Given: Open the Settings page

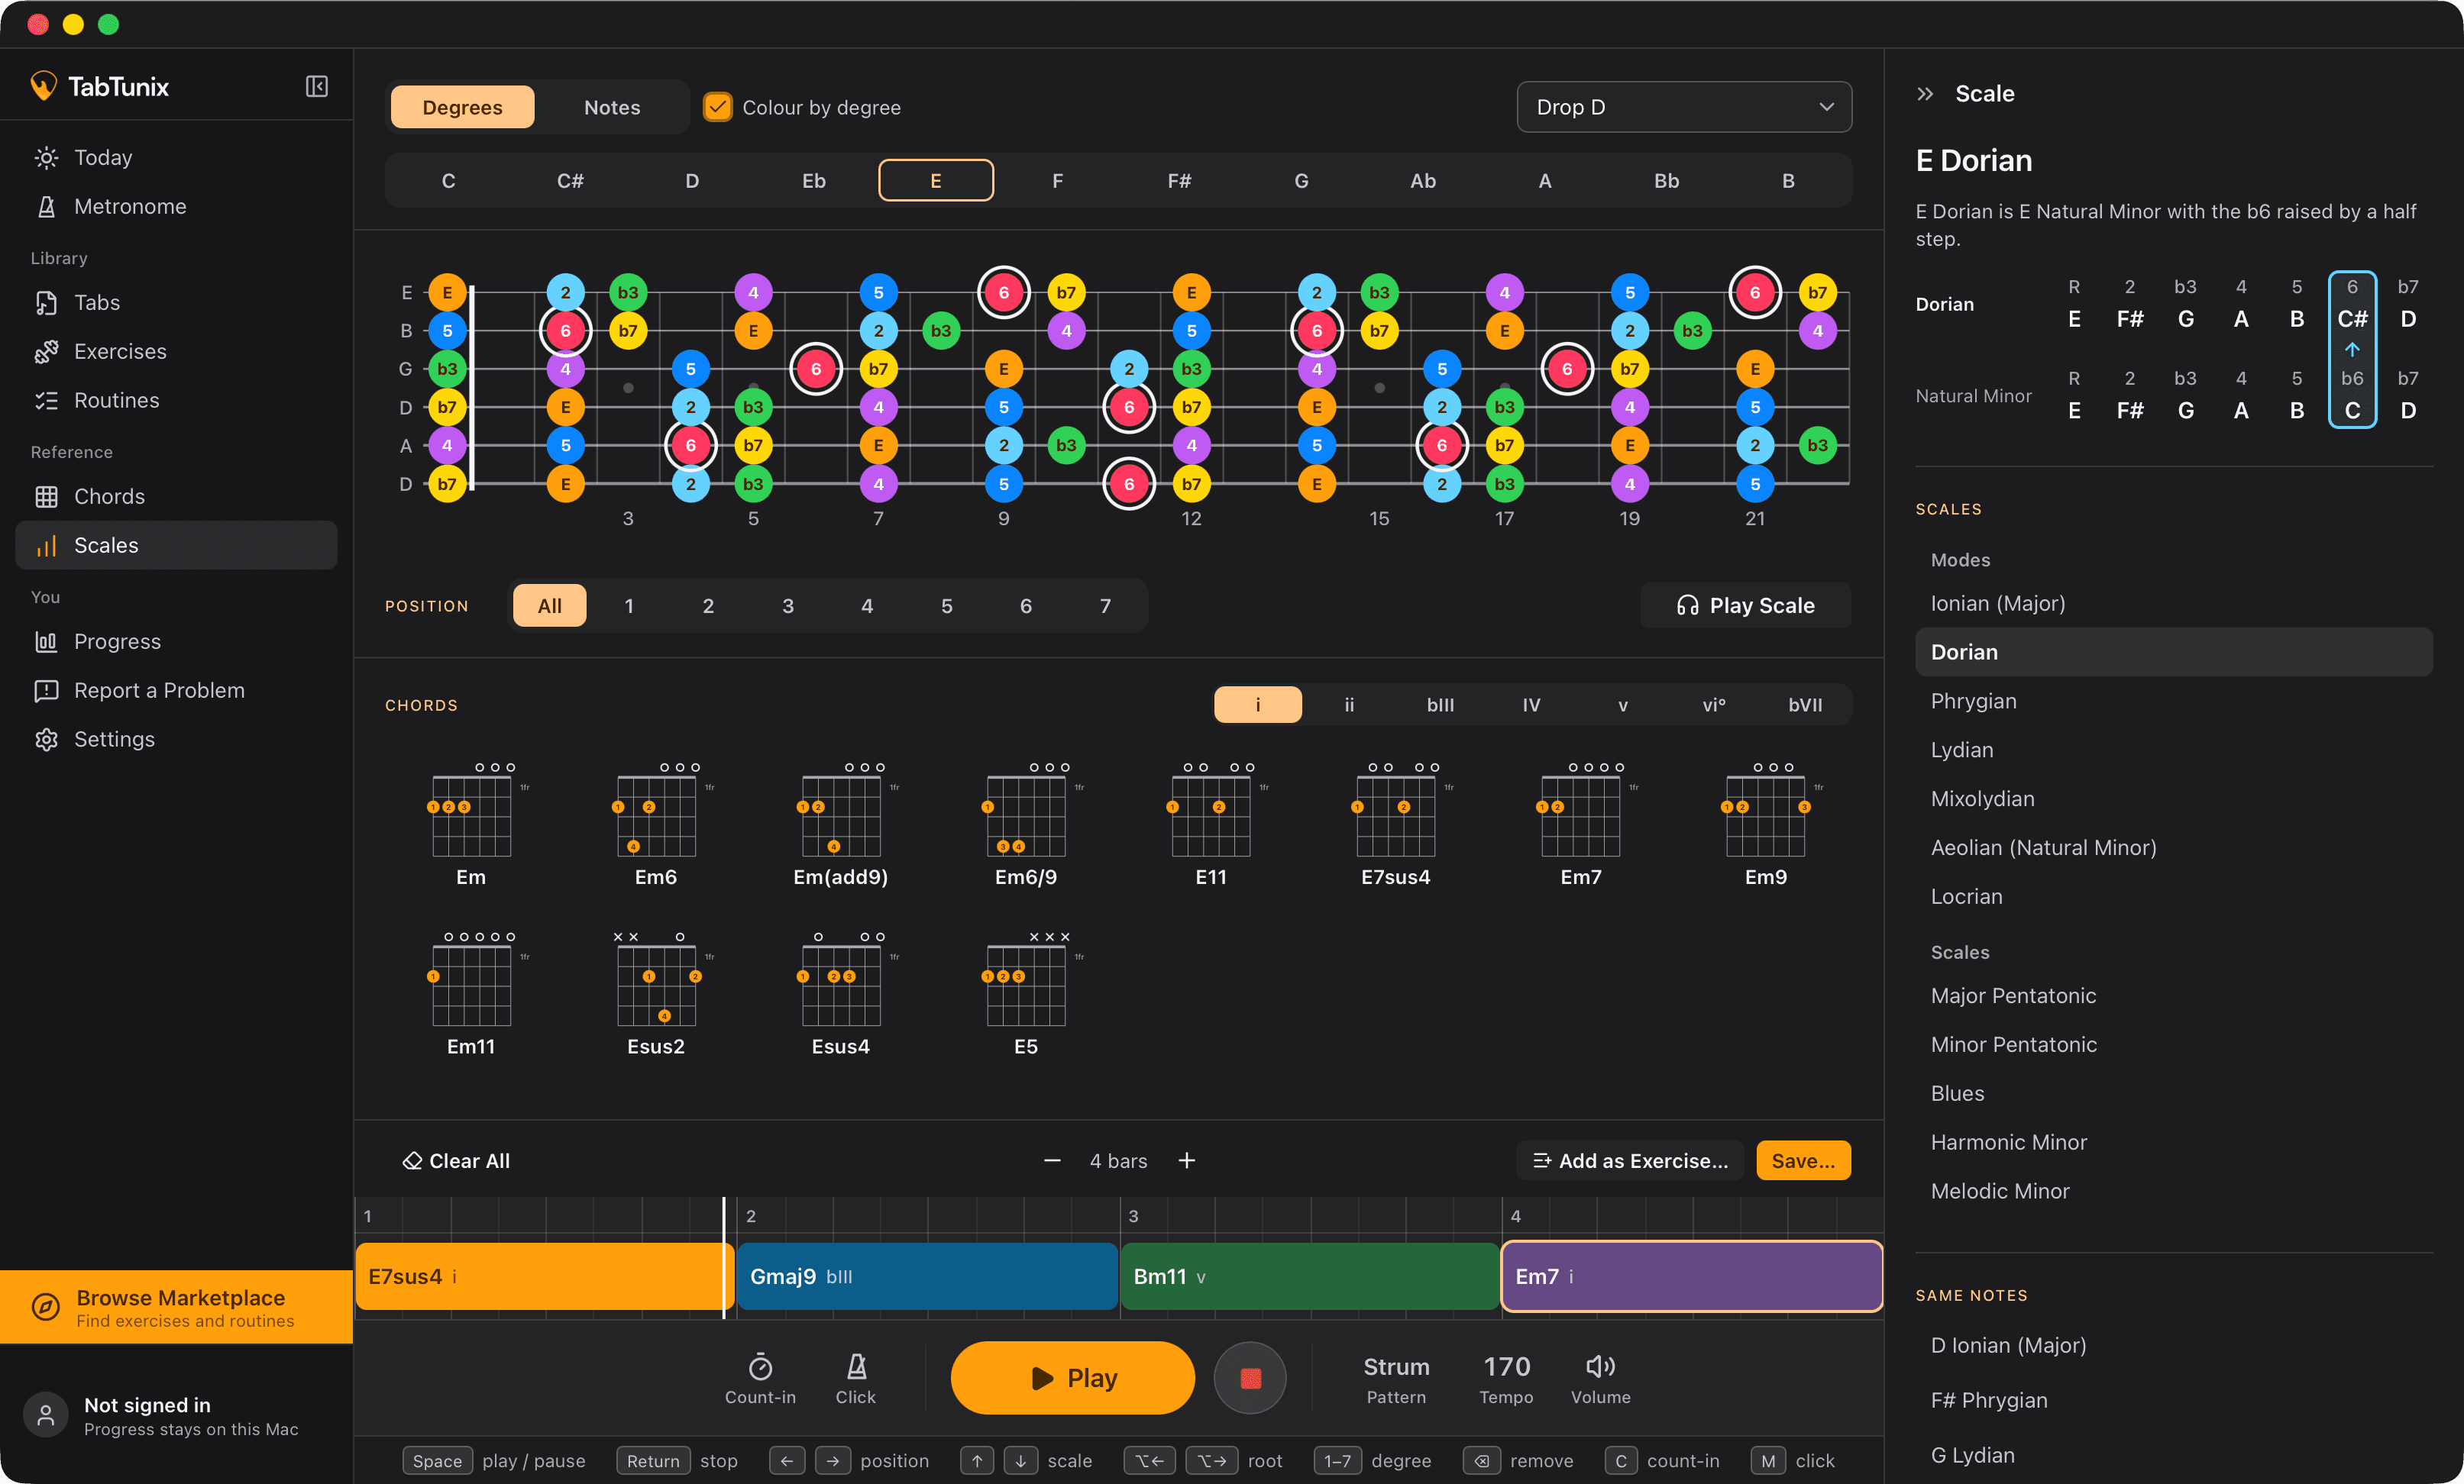Looking at the screenshot, I should pyautogui.click(x=176, y=738).
